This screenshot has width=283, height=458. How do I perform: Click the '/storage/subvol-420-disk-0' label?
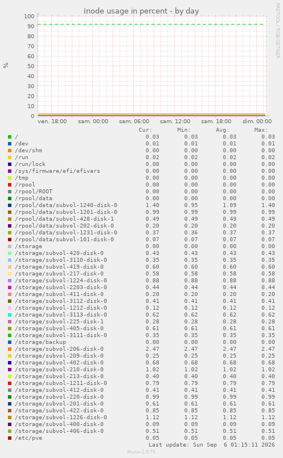(x=59, y=253)
